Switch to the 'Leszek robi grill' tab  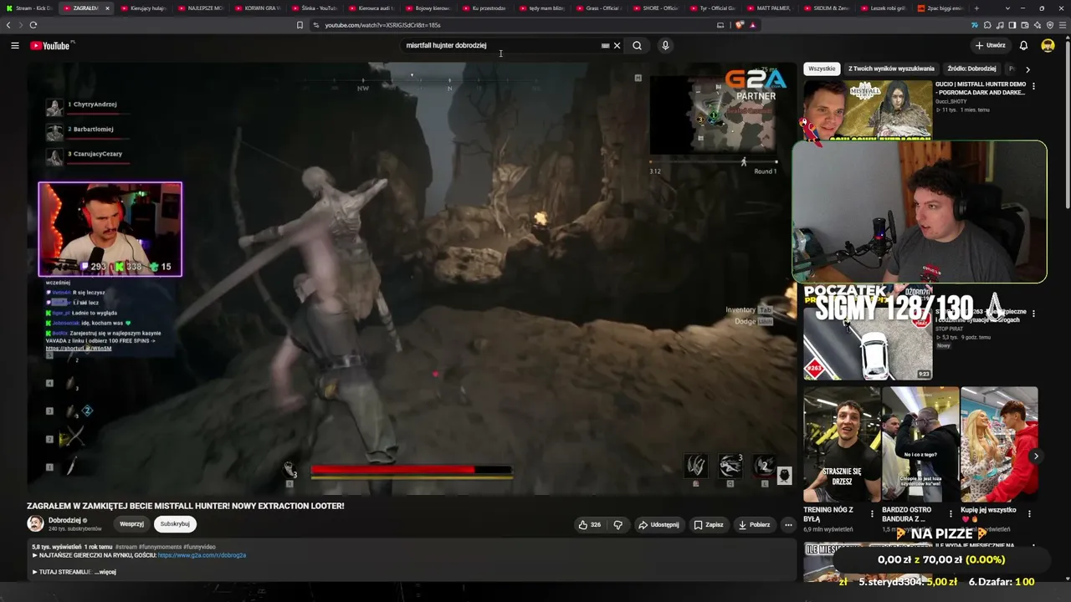tap(882, 8)
